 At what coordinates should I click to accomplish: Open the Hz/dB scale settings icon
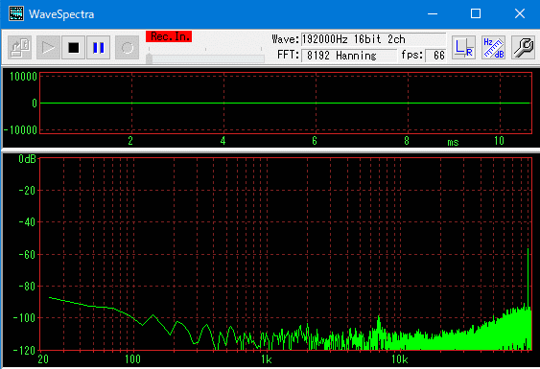494,48
